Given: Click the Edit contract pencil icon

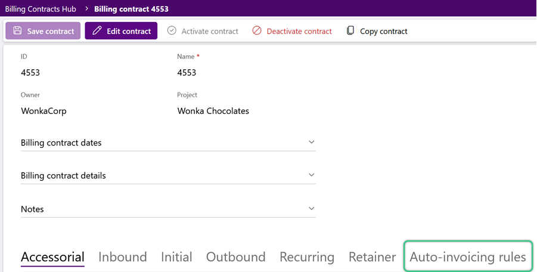Looking at the screenshot, I should tap(97, 30).
